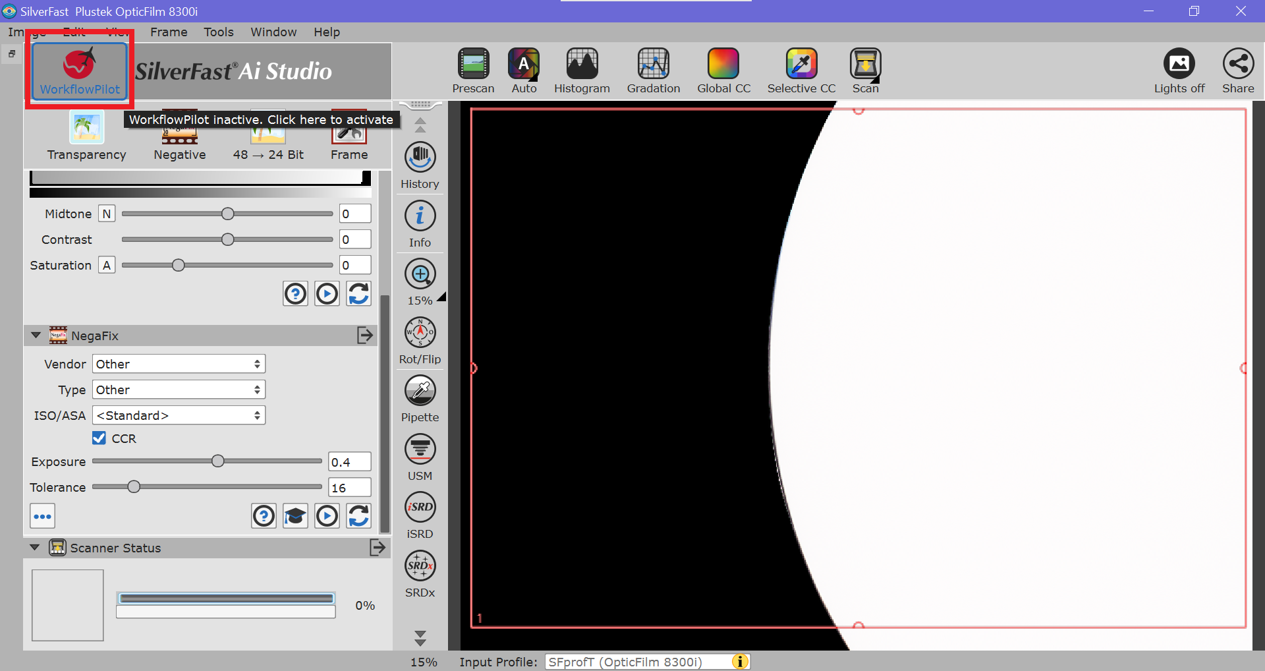
Task: Open zoom level options triangle
Action: click(x=442, y=297)
